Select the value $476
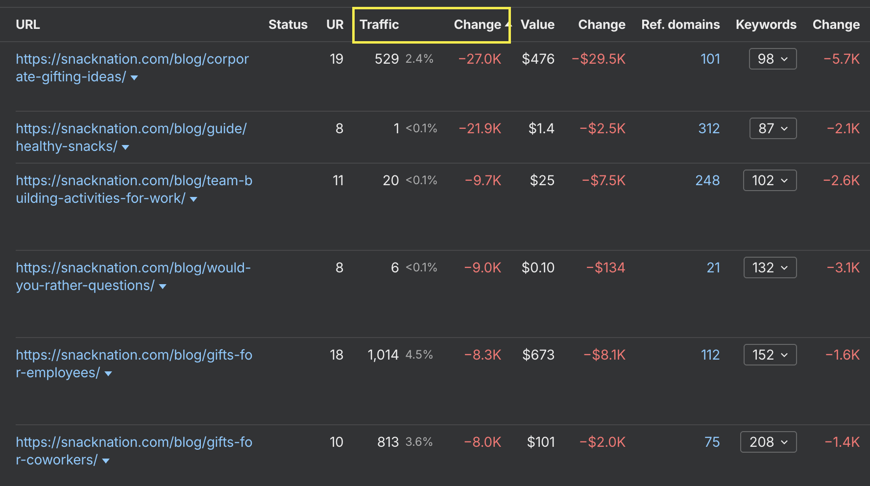 [538, 59]
